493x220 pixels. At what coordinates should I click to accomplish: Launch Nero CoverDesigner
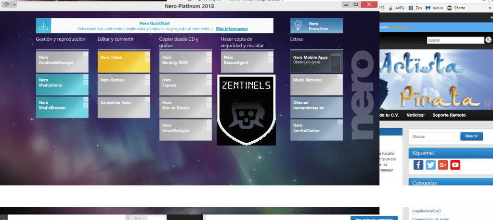coord(185,130)
